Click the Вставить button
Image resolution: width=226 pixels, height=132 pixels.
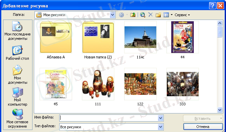[201, 118]
